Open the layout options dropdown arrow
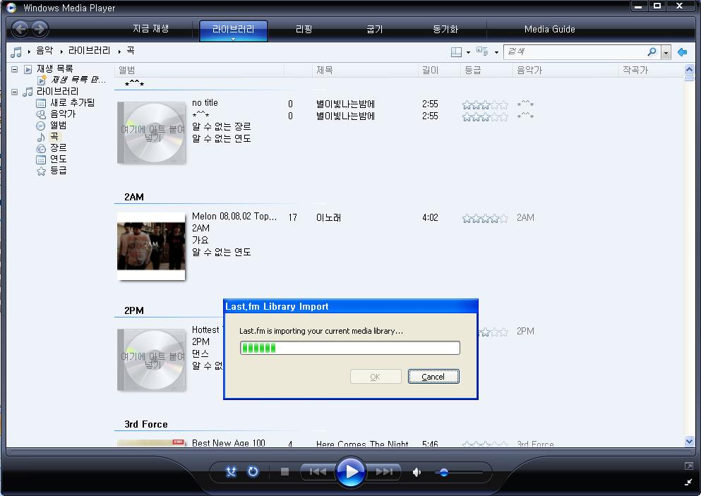 (468, 52)
